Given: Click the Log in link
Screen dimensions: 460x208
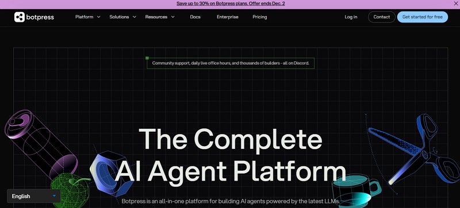Looking at the screenshot, I should 351,17.
